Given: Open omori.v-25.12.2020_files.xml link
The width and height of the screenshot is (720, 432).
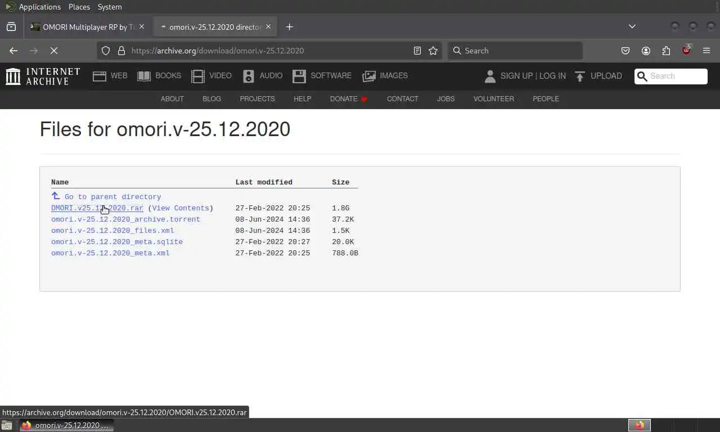Looking at the screenshot, I should coord(112,231).
